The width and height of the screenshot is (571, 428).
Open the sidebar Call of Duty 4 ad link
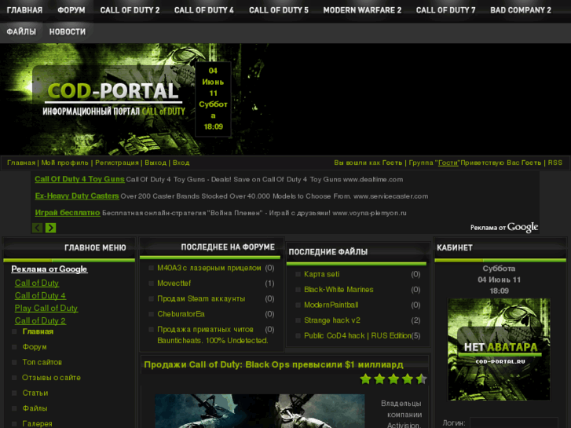point(40,295)
